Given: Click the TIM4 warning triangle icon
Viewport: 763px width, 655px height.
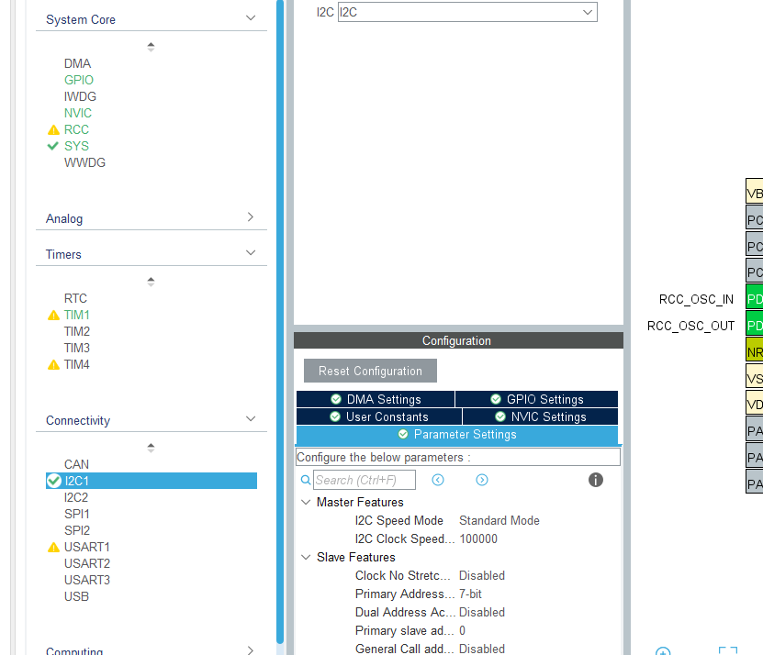Looking at the screenshot, I should pos(53,365).
